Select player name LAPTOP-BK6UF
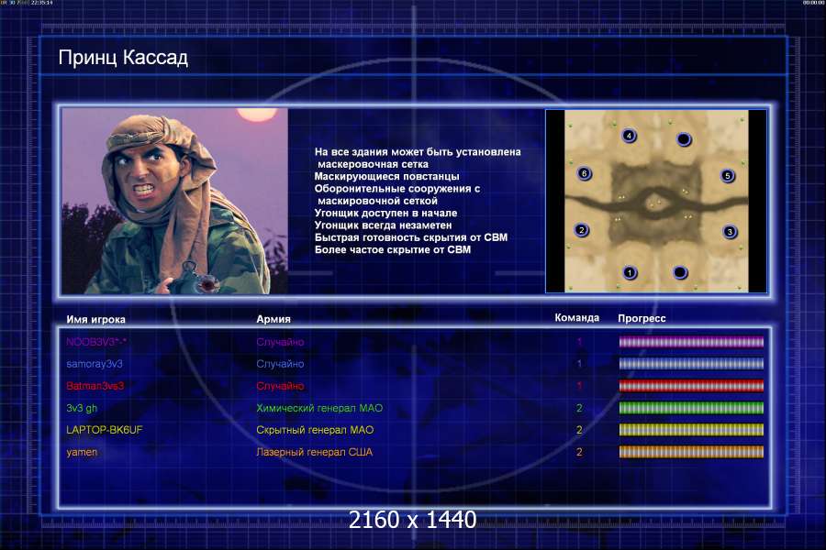This screenshot has height=550, width=826. click(x=105, y=430)
